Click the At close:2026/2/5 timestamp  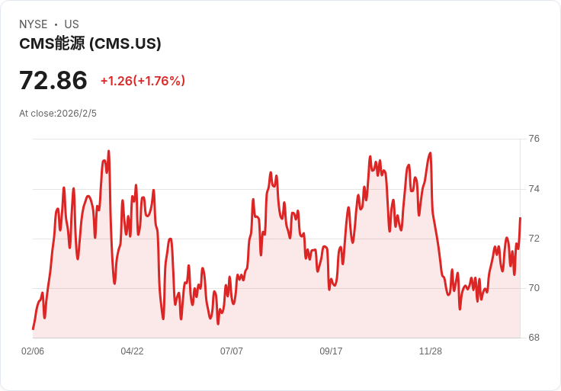[58, 114]
